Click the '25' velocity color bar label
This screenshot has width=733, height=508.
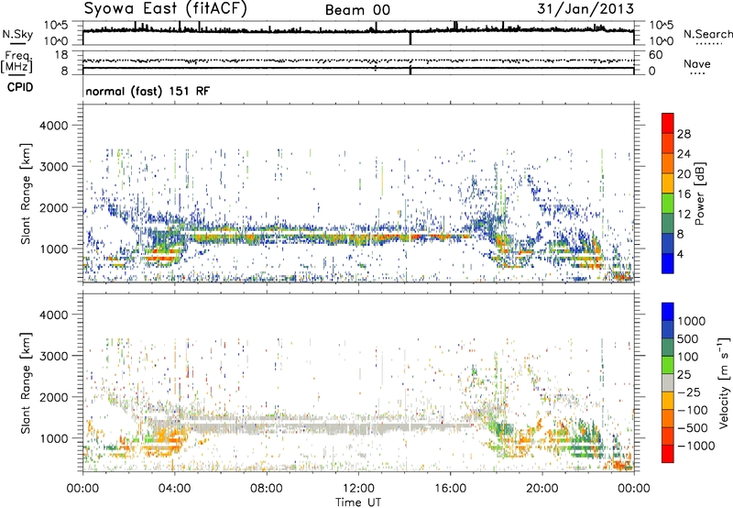click(684, 374)
